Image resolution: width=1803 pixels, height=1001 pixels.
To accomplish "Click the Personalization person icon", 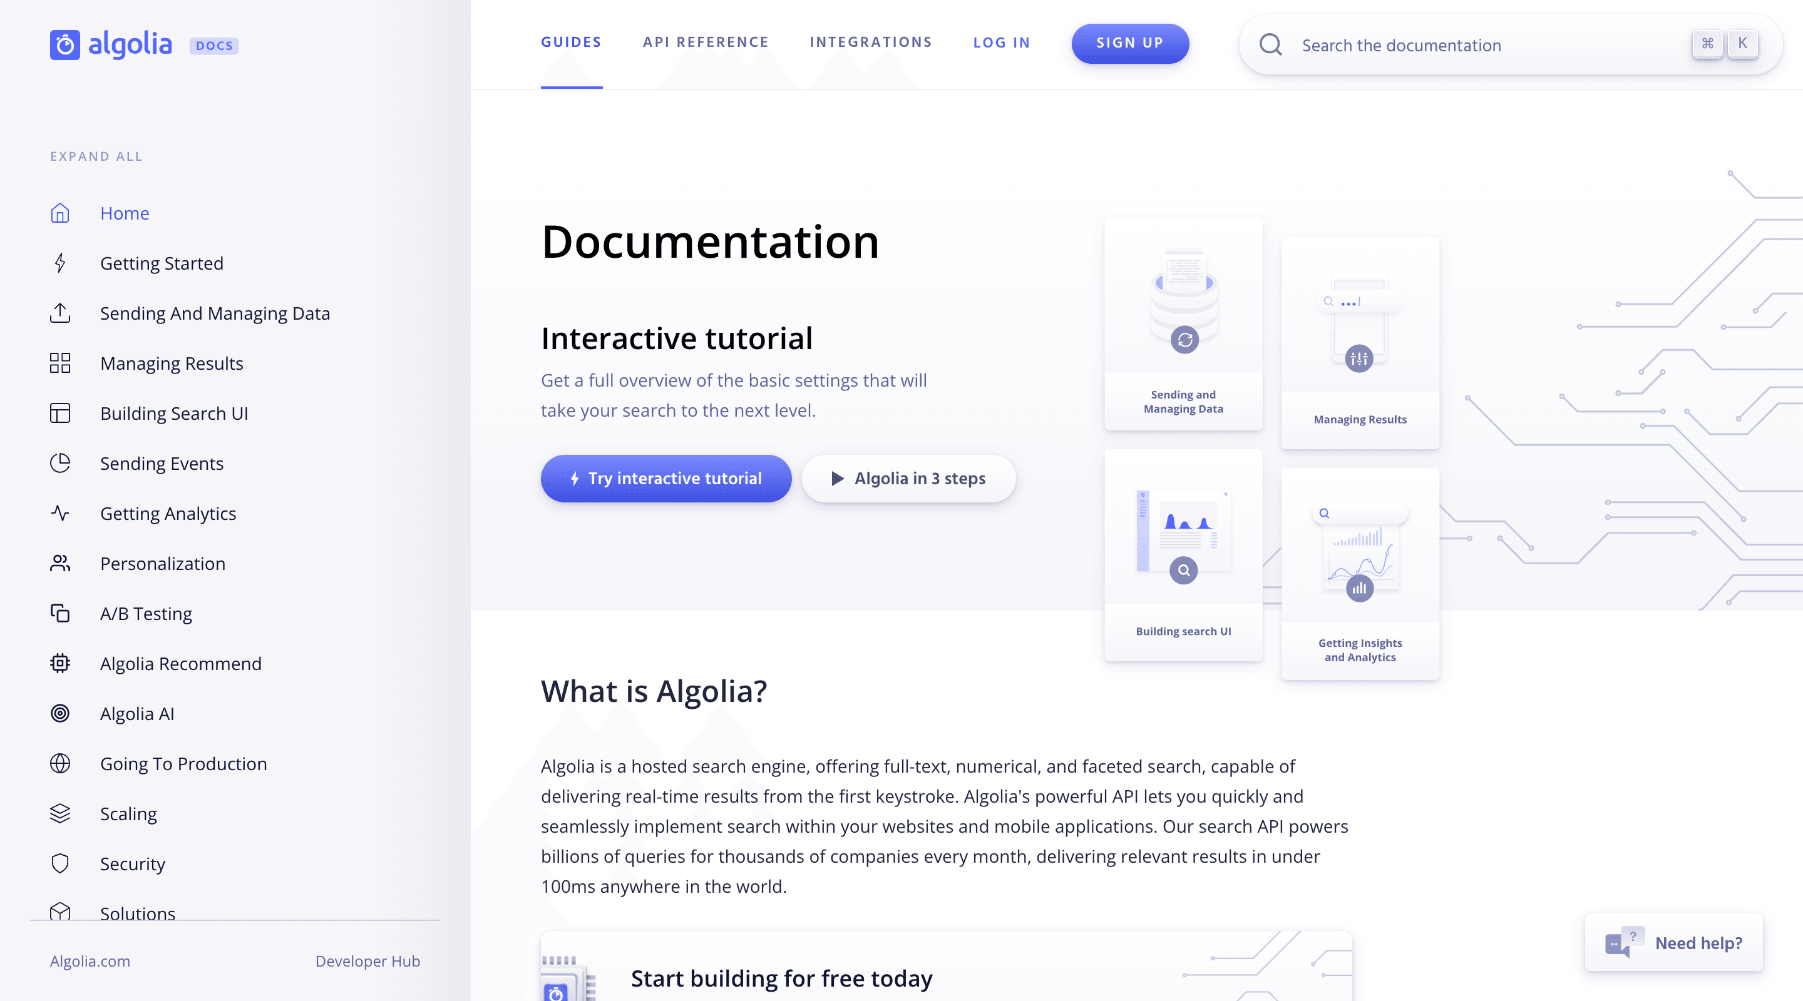I will [58, 563].
